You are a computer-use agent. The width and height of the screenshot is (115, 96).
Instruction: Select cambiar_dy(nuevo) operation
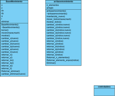10,46
